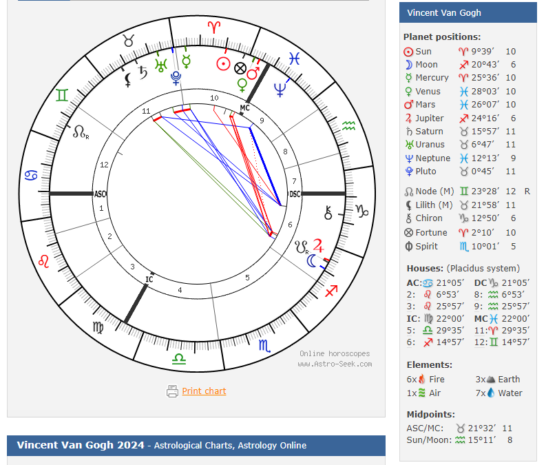Image resolution: width=546 pixels, height=465 pixels.
Task: Click the Jupiter row in Planet positions
Action: click(x=460, y=118)
